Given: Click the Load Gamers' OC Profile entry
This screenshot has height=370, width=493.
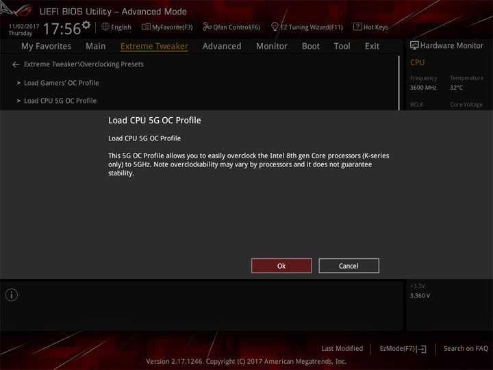Looking at the screenshot, I should pos(62,83).
